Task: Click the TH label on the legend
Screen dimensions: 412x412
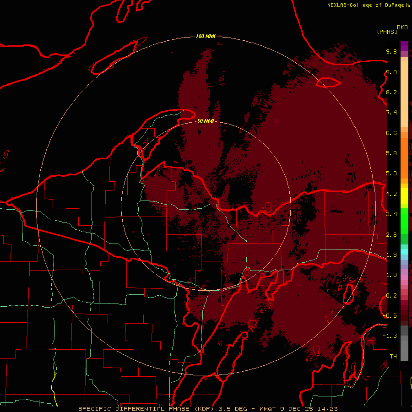Action: tap(393, 357)
